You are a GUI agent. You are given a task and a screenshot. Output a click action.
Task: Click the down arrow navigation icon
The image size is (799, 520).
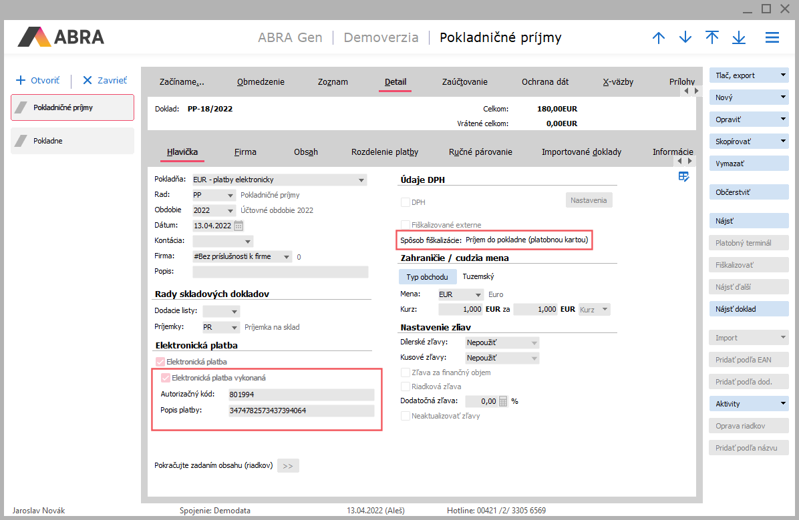(x=685, y=37)
